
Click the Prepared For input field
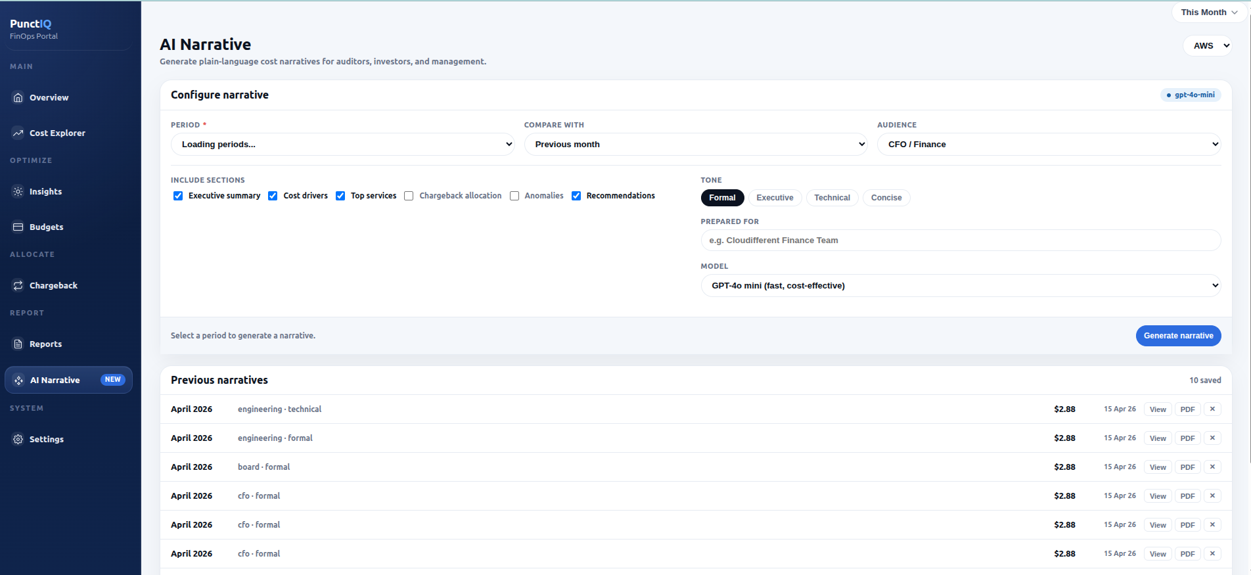[x=961, y=241]
